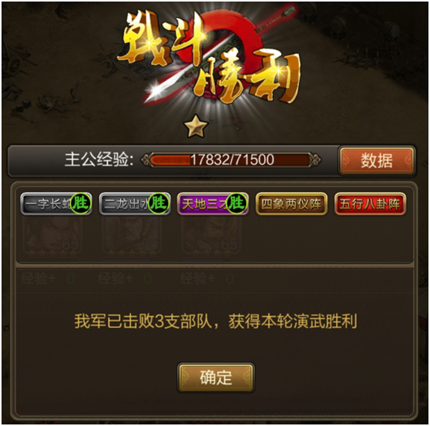Open the 四象两仪阵 formation tab
Image resolution: width=430 pixels, height=426 pixels.
291,203
